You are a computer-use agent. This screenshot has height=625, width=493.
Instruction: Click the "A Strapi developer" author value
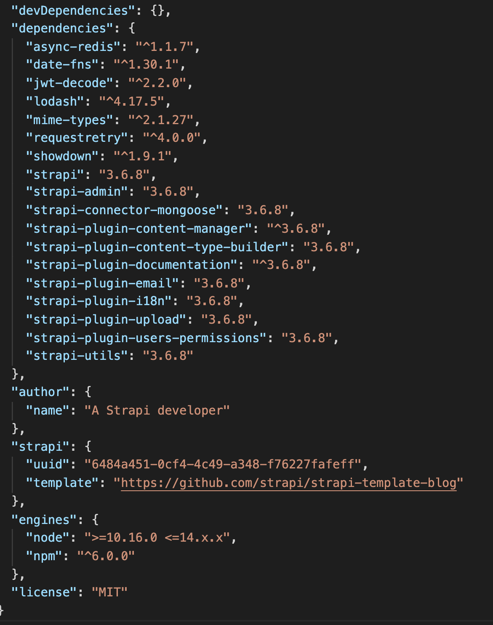[x=157, y=410]
